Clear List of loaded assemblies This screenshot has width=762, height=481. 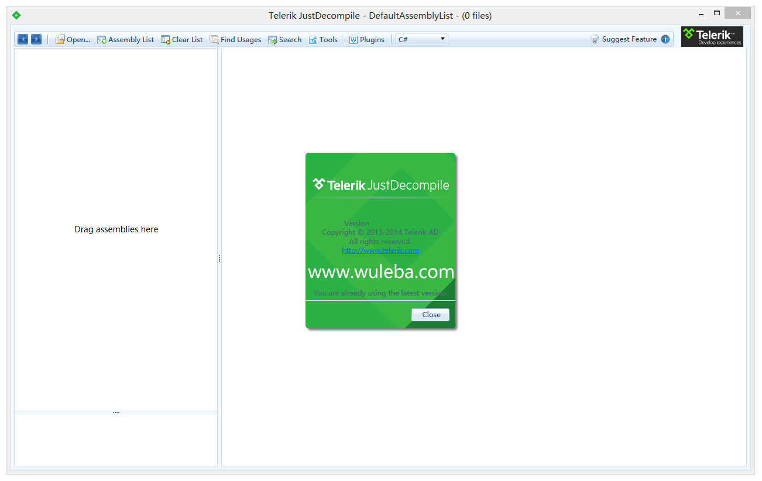click(182, 39)
